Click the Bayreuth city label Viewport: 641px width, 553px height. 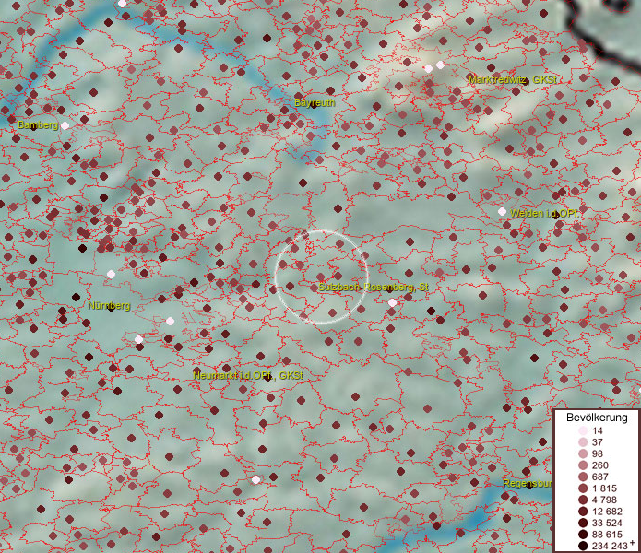(315, 103)
